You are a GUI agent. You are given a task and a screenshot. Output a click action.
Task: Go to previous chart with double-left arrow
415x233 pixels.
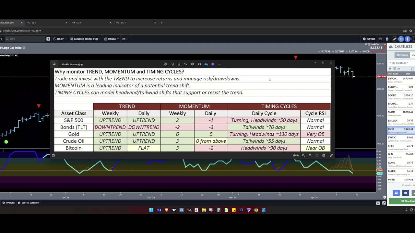point(390,69)
